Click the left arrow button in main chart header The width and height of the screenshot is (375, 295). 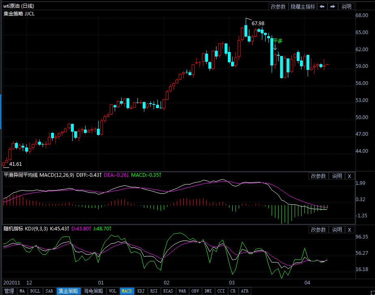pyautogui.click(x=322, y=7)
